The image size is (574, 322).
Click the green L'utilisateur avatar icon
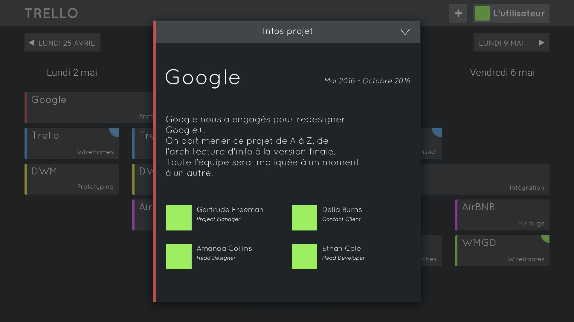[x=483, y=13]
